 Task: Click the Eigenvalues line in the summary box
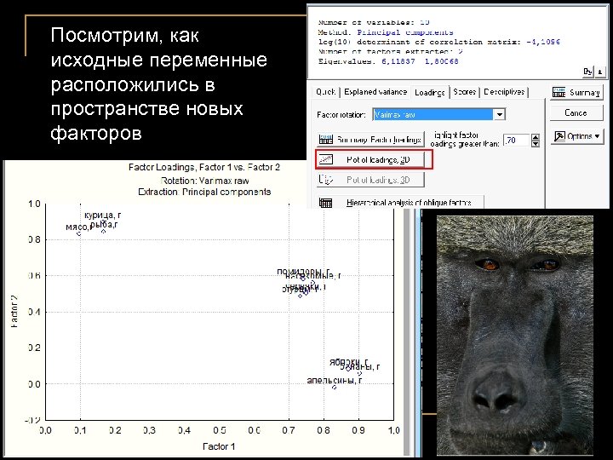point(388,61)
